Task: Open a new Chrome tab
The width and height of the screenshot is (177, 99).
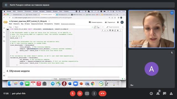Action: pos(117,15)
